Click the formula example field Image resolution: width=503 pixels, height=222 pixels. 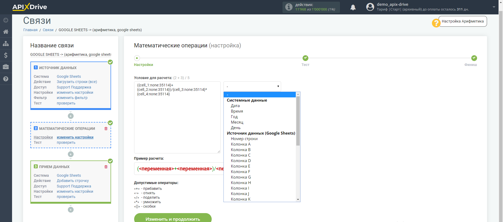[179, 169]
